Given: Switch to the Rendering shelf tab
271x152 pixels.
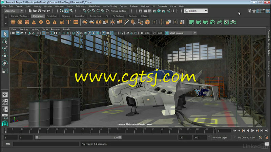Looking at the screenshot, I should click(x=95, y=16).
